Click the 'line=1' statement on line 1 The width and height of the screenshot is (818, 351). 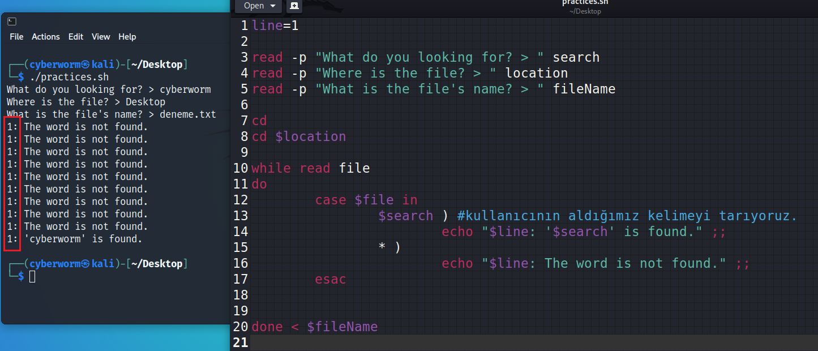tap(275, 25)
